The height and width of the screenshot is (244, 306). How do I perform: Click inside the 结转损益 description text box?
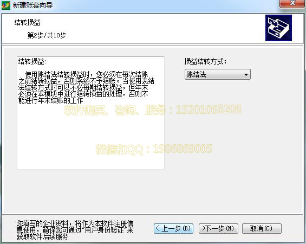pos(91,113)
